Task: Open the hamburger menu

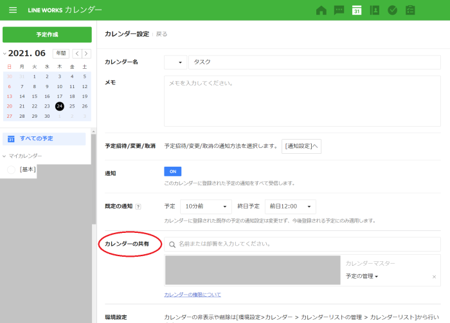Action: (13, 10)
